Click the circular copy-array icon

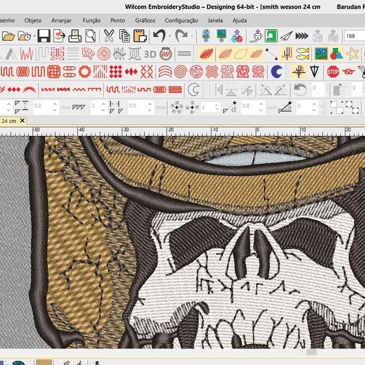tap(177, 107)
